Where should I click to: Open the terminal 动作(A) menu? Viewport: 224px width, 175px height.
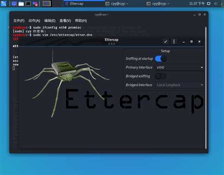pos(34,21)
